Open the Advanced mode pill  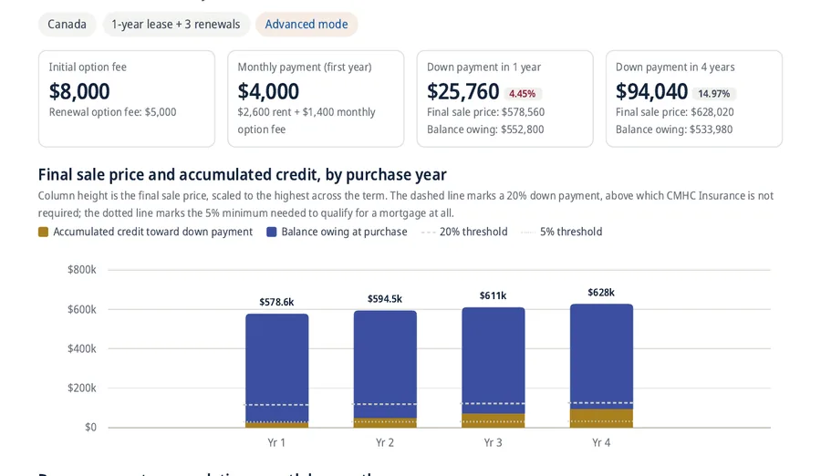pos(307,24)
